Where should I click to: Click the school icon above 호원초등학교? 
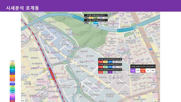(124, 51)
